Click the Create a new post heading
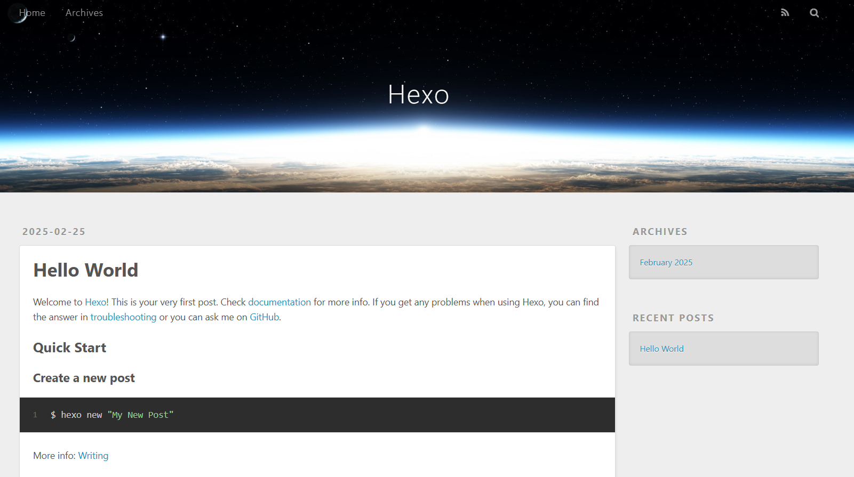This screenshot has width=854, height=477. 84,378
